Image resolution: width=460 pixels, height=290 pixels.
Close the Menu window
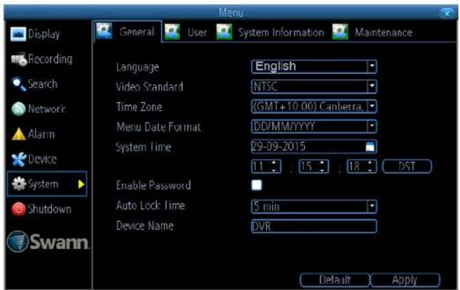point(447,13)
